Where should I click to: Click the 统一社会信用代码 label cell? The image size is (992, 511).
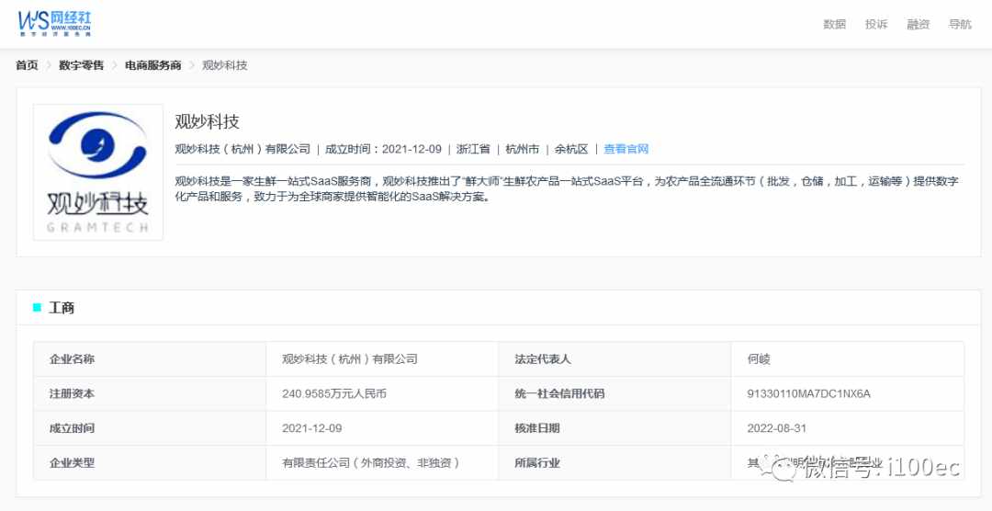(614, 394)
